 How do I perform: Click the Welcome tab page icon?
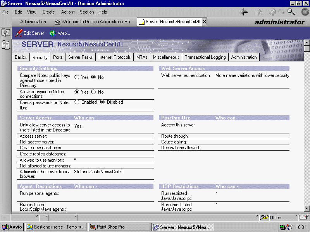coord(57,22)
